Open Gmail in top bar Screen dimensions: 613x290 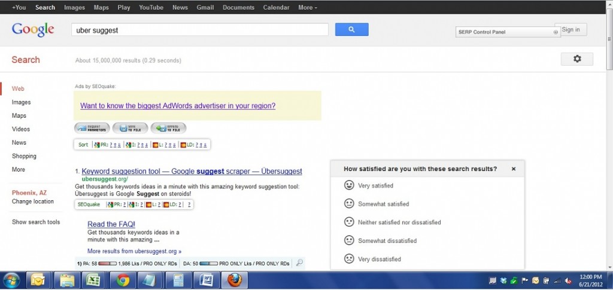click(x=205, y=7)
